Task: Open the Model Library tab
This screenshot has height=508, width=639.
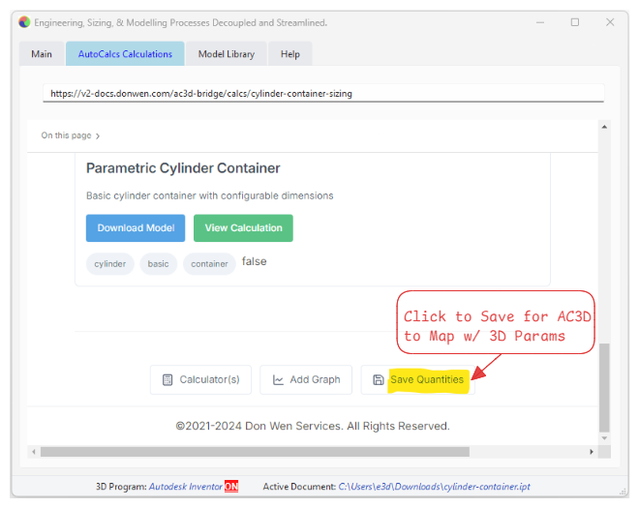Action: pos(227,54)
